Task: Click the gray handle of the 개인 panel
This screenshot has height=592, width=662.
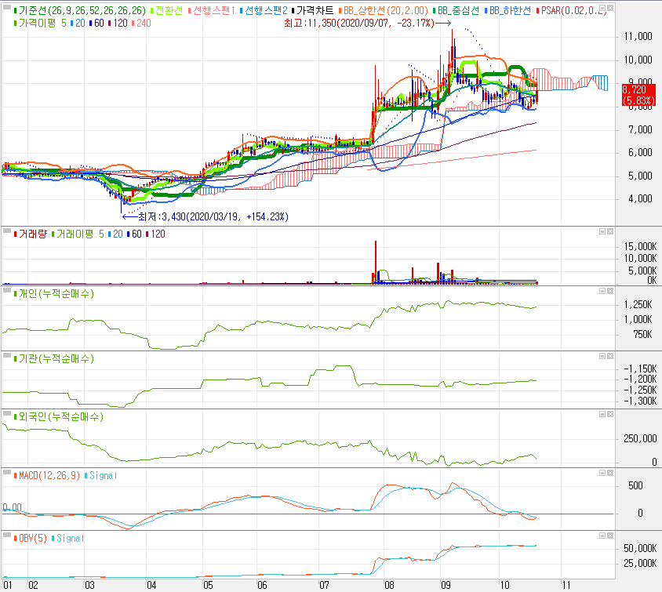Action: [x=7, y=290]
